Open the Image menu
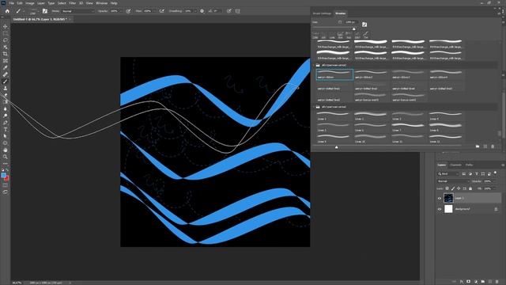The width and height of the screenshot is (506, 285). click(x=30, y=3)
